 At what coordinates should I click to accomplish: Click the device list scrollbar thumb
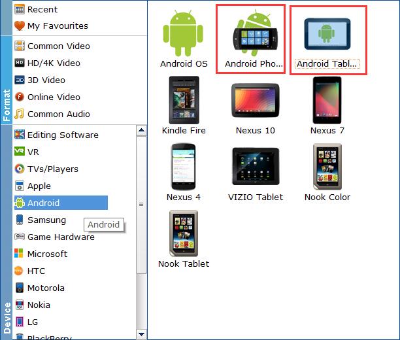[141, 205]
